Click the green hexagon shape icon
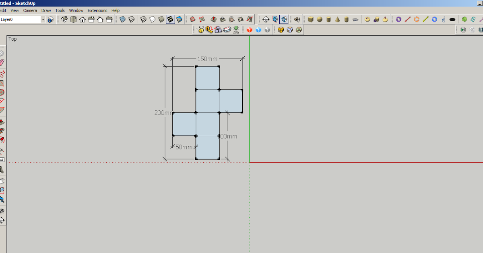Screen dimensions: 483x253 [x=464, y=19]
